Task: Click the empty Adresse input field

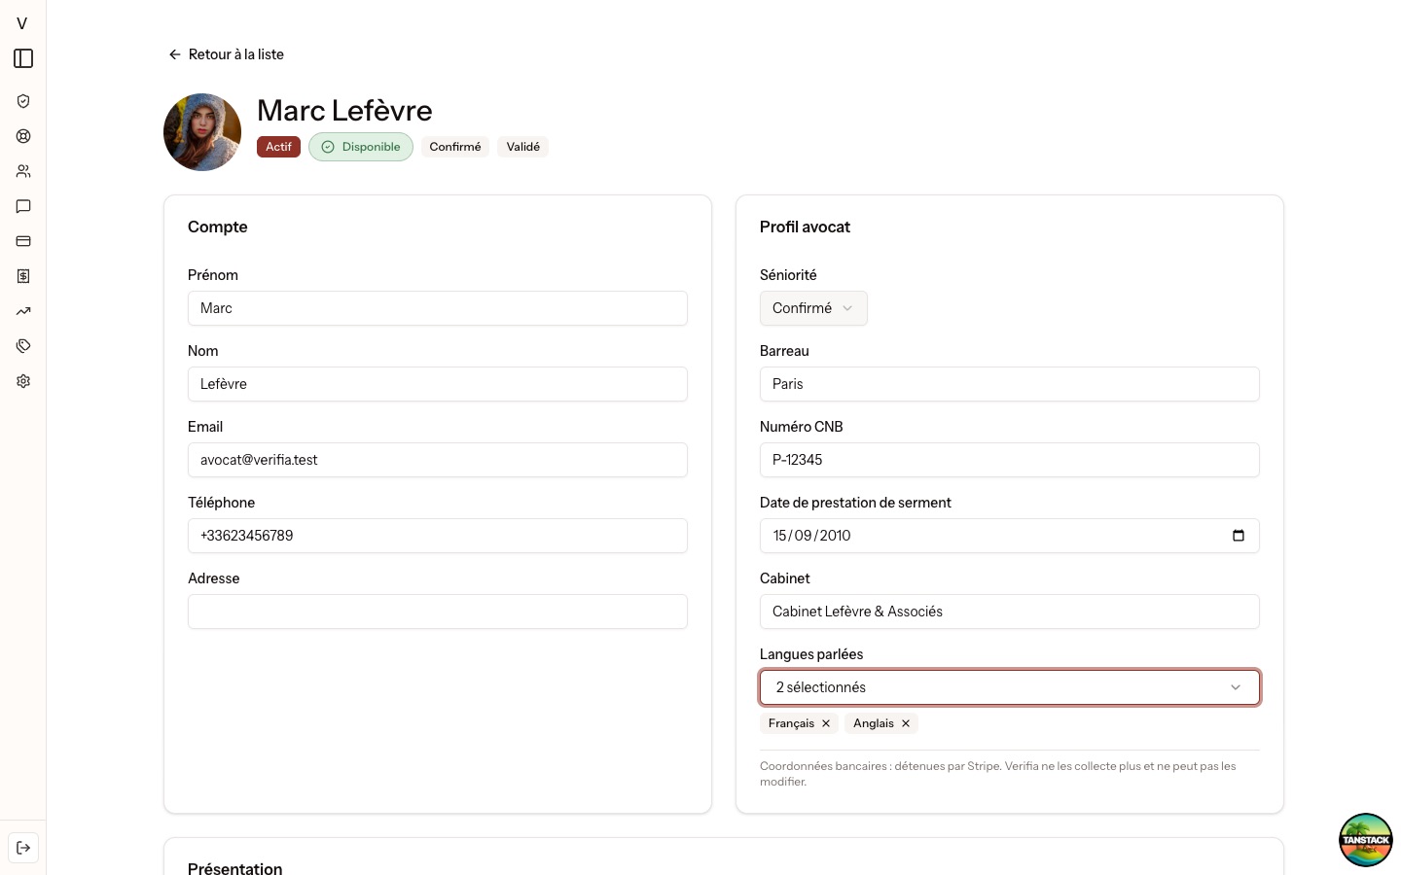Action: point(438,612)
